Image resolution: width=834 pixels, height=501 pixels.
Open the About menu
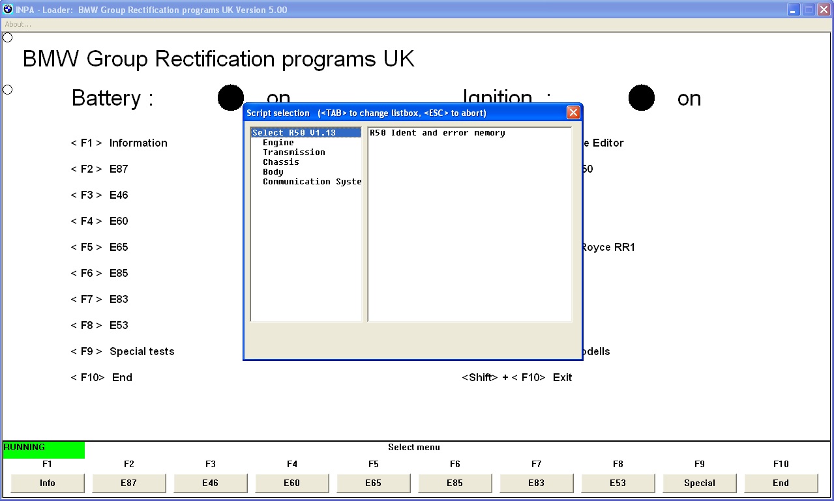(x=18, y=24)
